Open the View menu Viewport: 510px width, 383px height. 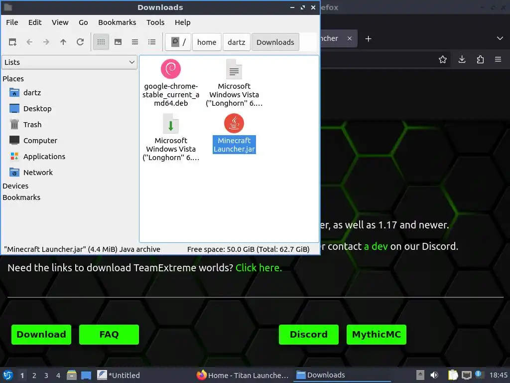click(60, 22)
